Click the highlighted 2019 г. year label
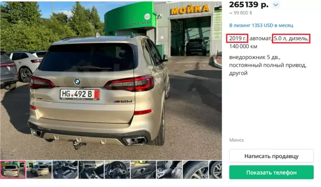 click(237, 38)
